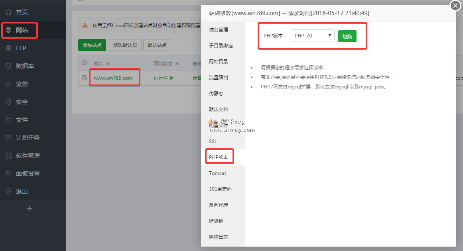Click the 域名 column header

click(x=99, y=63)
